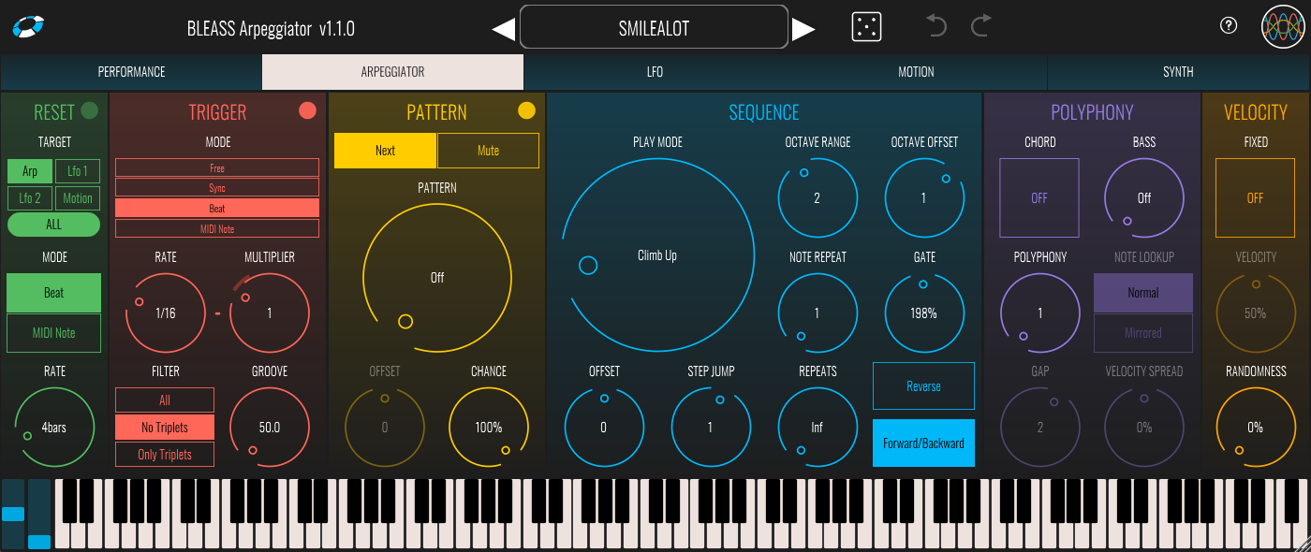Open the help question mark icon

(1229, 26)
